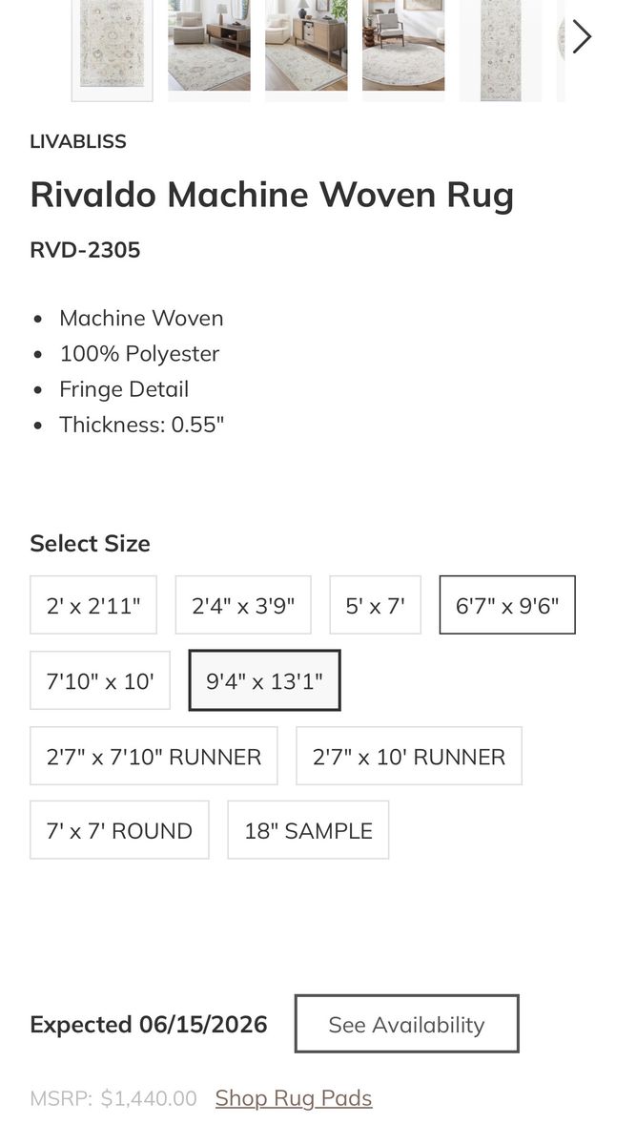Select the 6'7" x 9'6" size

tap(507, 605)
